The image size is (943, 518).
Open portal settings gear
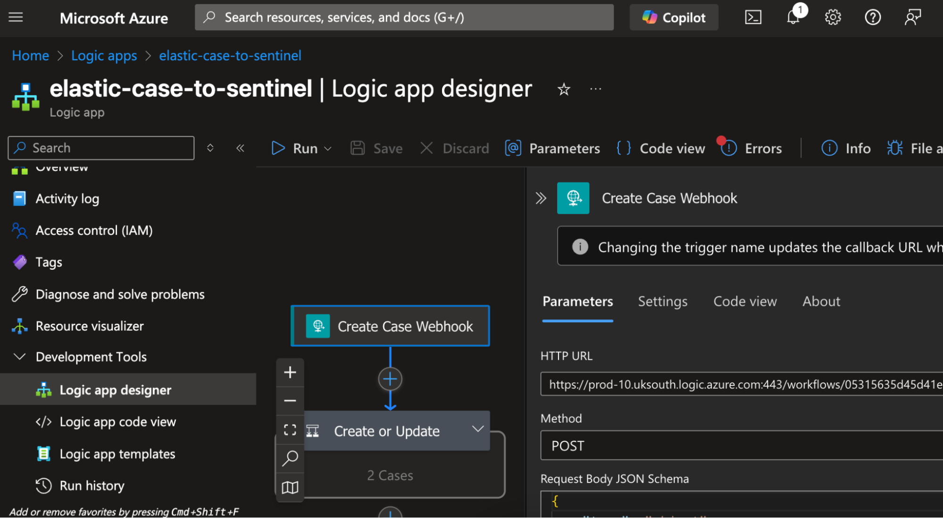click(x=833, y=17)
